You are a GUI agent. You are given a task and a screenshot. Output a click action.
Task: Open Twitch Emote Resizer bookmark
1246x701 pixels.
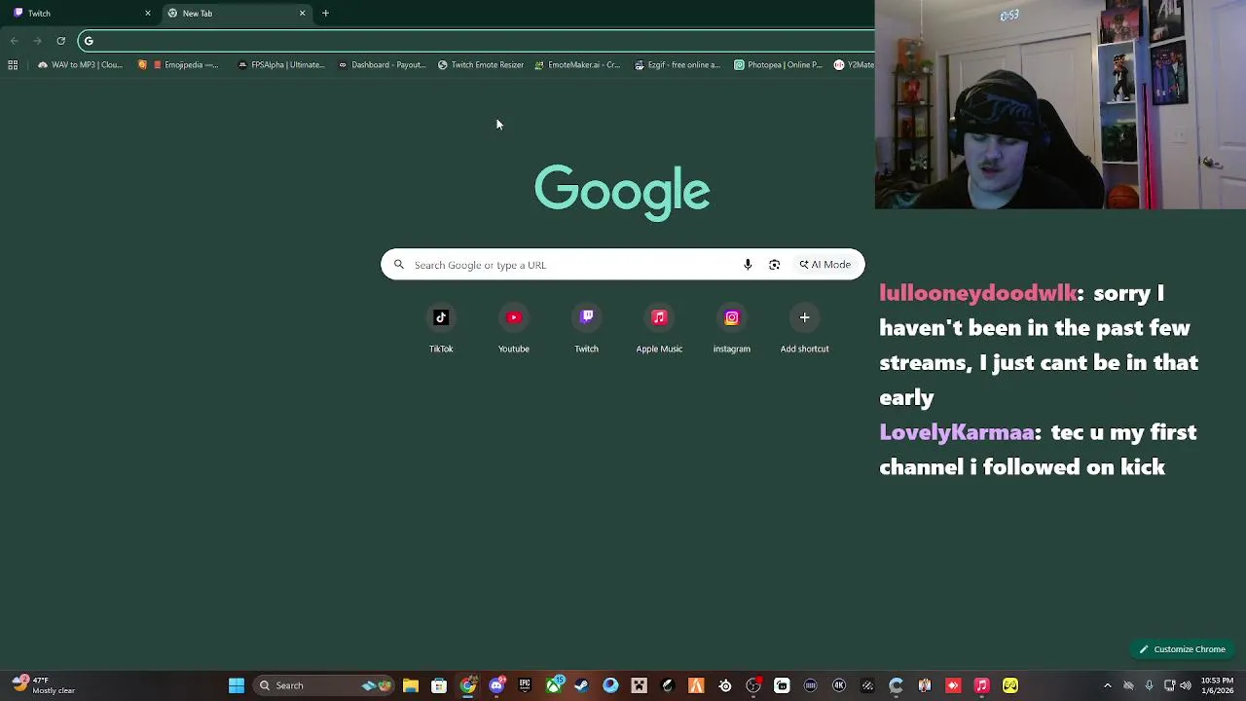pos(481,64)
